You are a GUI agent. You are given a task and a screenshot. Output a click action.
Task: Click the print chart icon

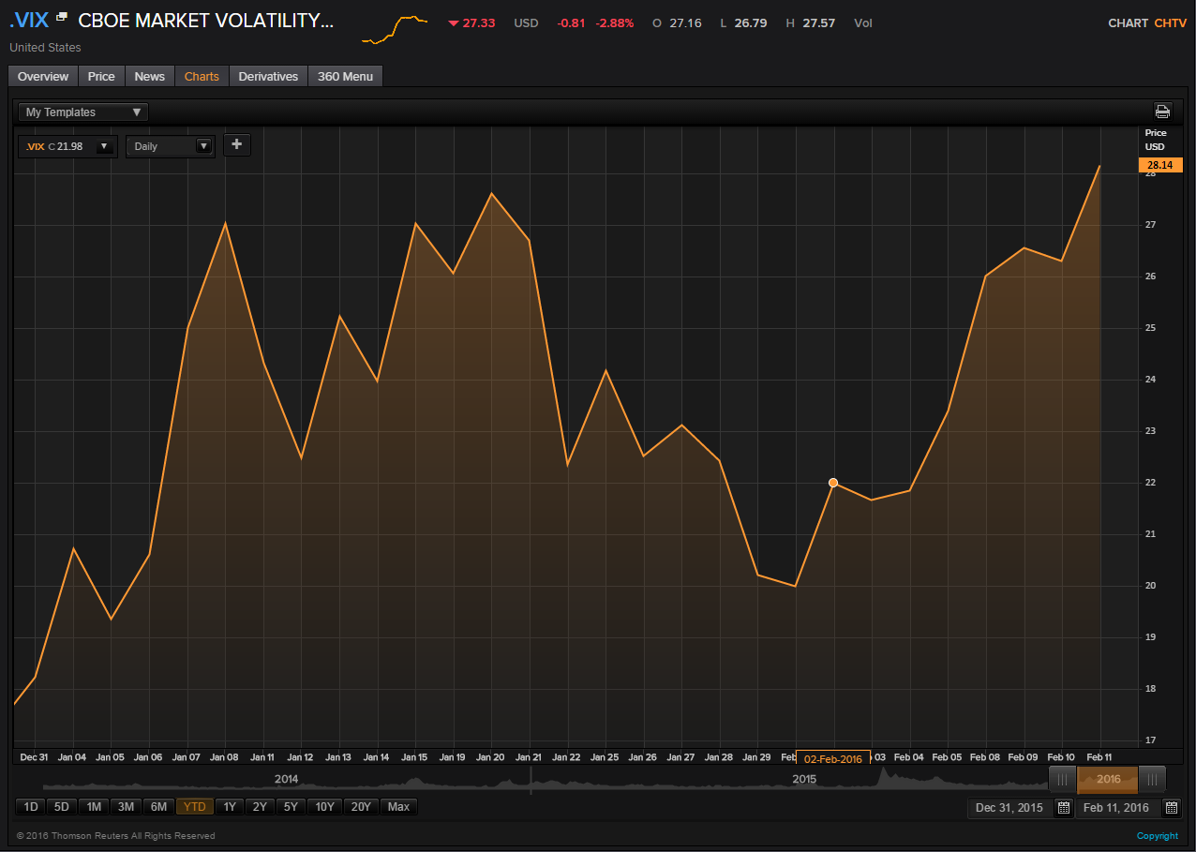click(x=1162, y=112)
